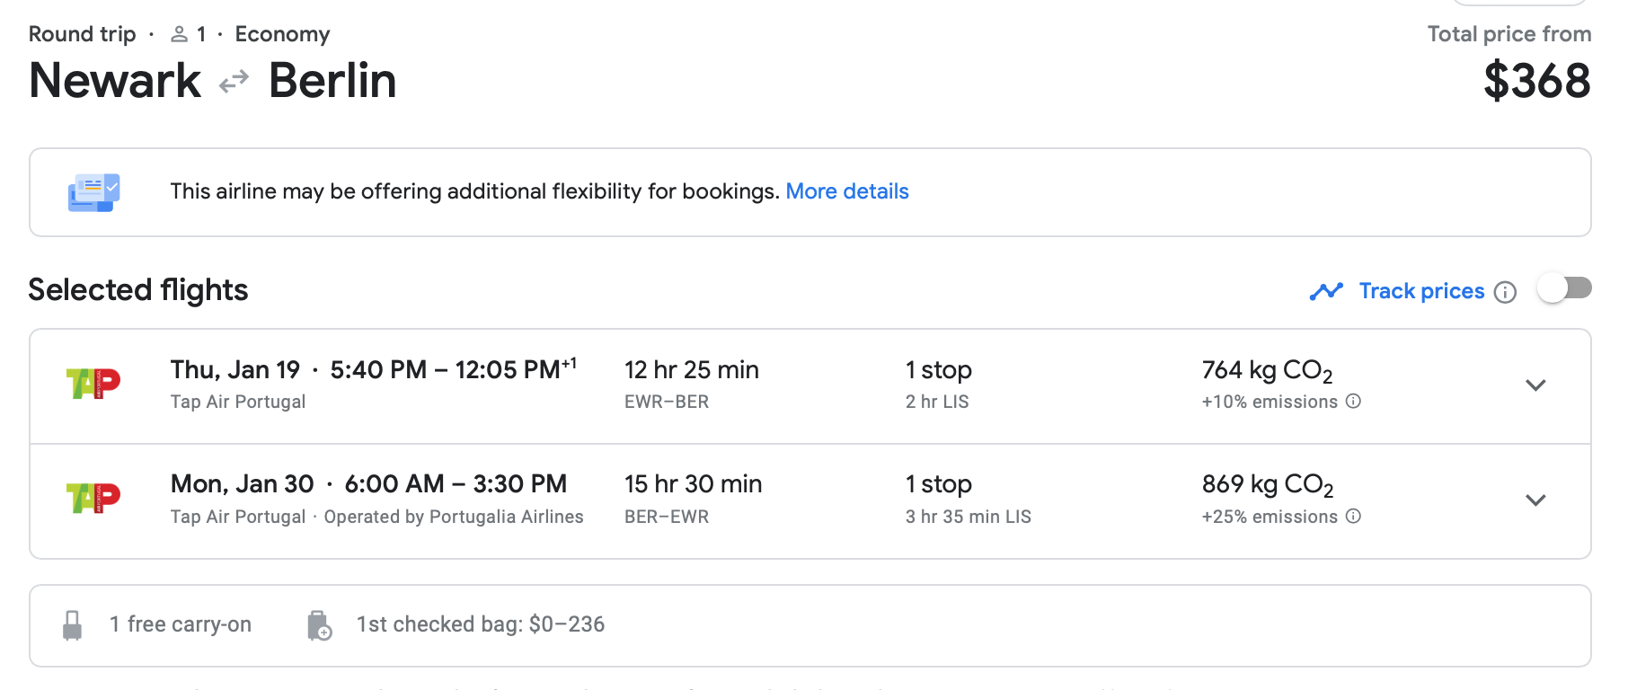Click the checked bag icon
Screen dimensions: 1628x690
(319, 625)
